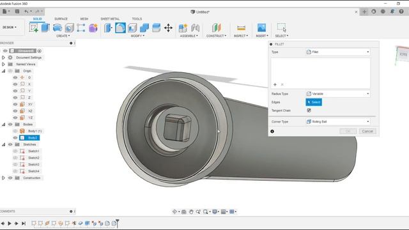Close the Untitled document tab

pos(356,11)
